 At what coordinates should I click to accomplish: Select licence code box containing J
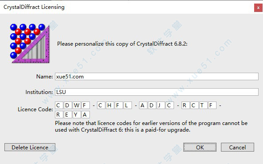coord(161,105)
